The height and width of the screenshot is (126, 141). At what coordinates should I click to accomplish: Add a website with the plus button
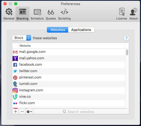(15, 112)
